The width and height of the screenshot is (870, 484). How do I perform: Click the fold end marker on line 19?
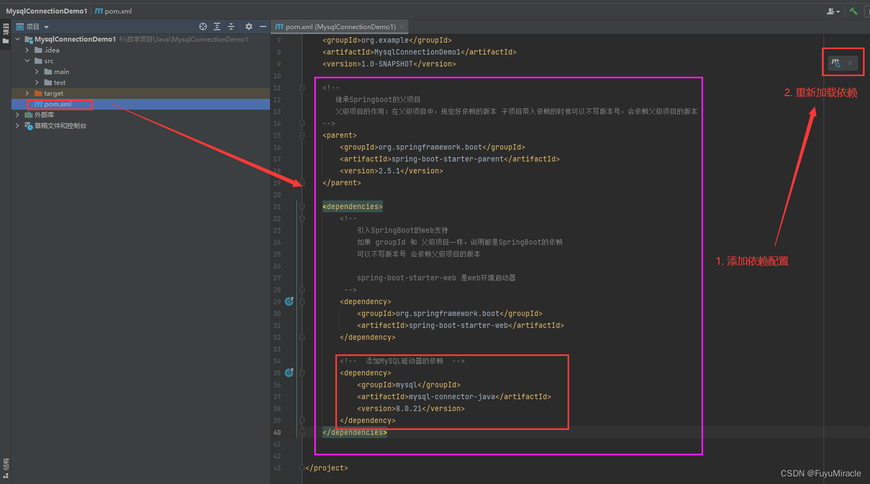(302, 183)
